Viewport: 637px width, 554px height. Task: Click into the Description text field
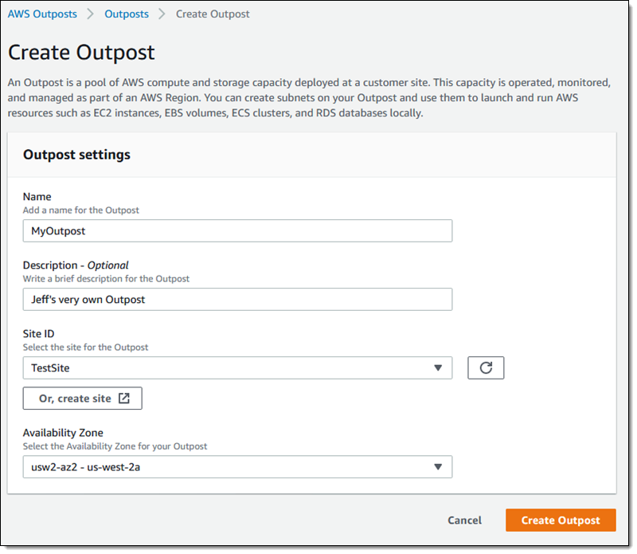[237, 299]
